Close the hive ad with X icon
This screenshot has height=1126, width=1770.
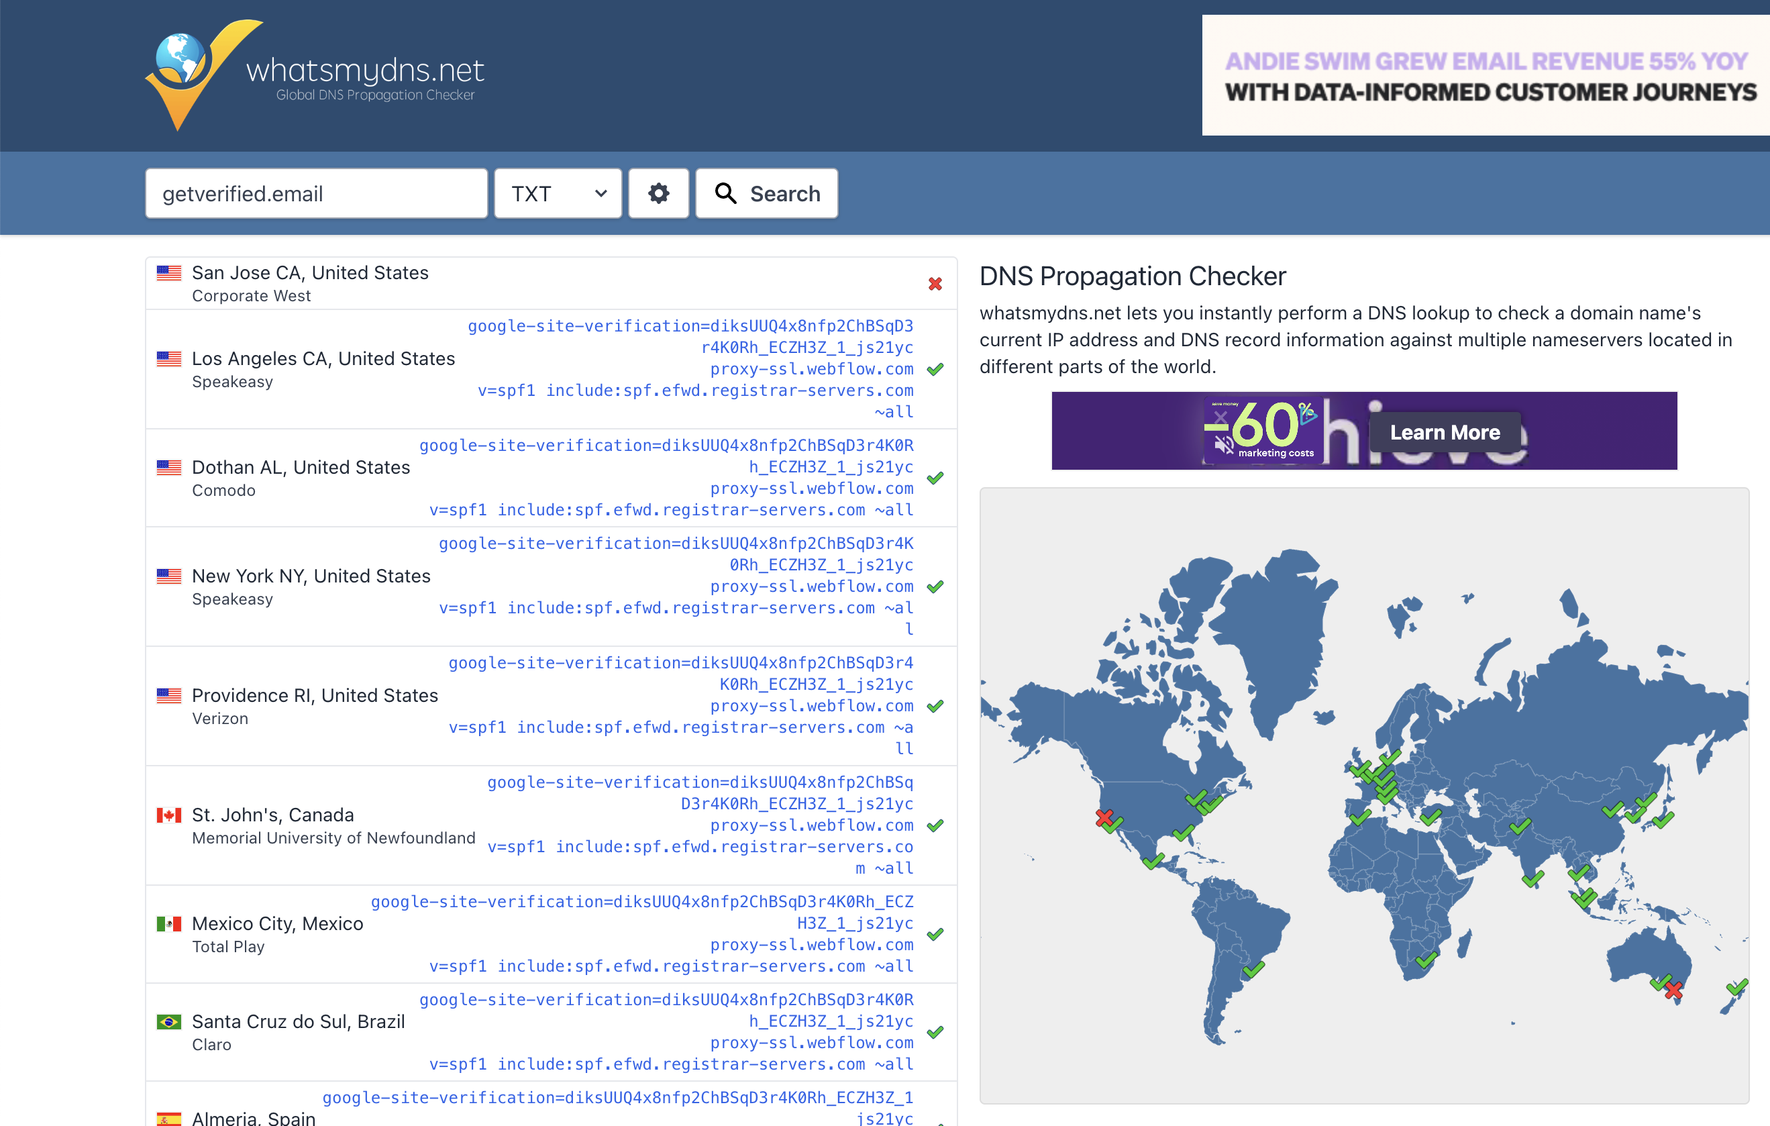[x=1220, y=418]
